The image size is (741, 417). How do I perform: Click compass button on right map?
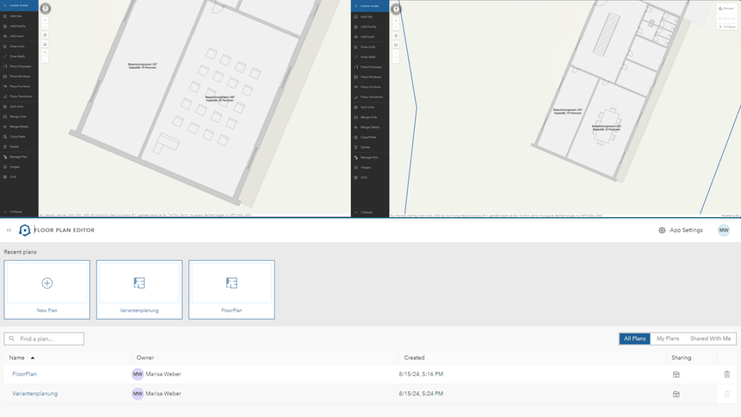point(396,9)
